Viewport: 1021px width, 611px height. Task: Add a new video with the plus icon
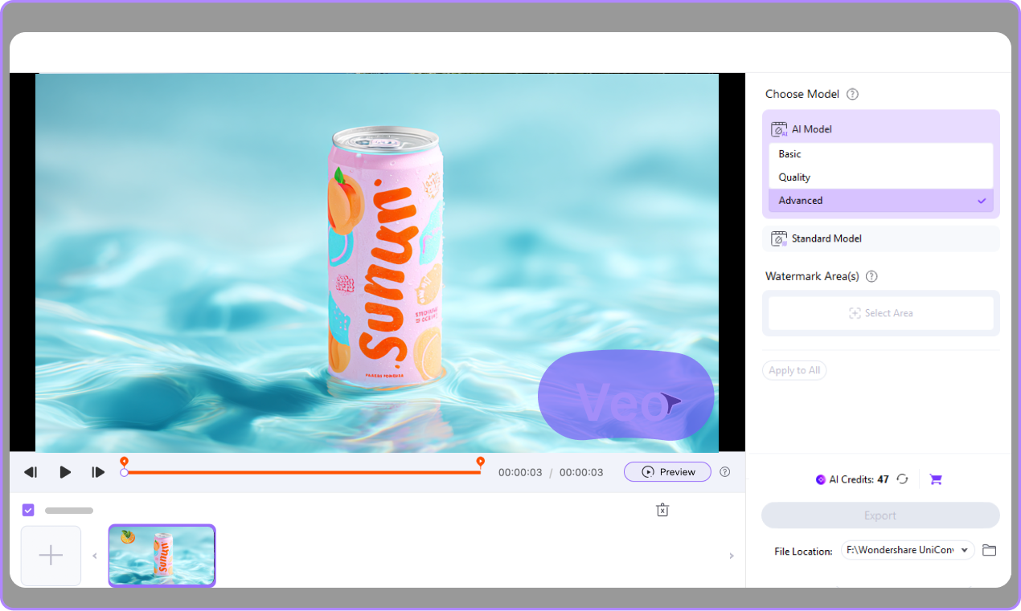pyautogui.click(x=51, y=555)
